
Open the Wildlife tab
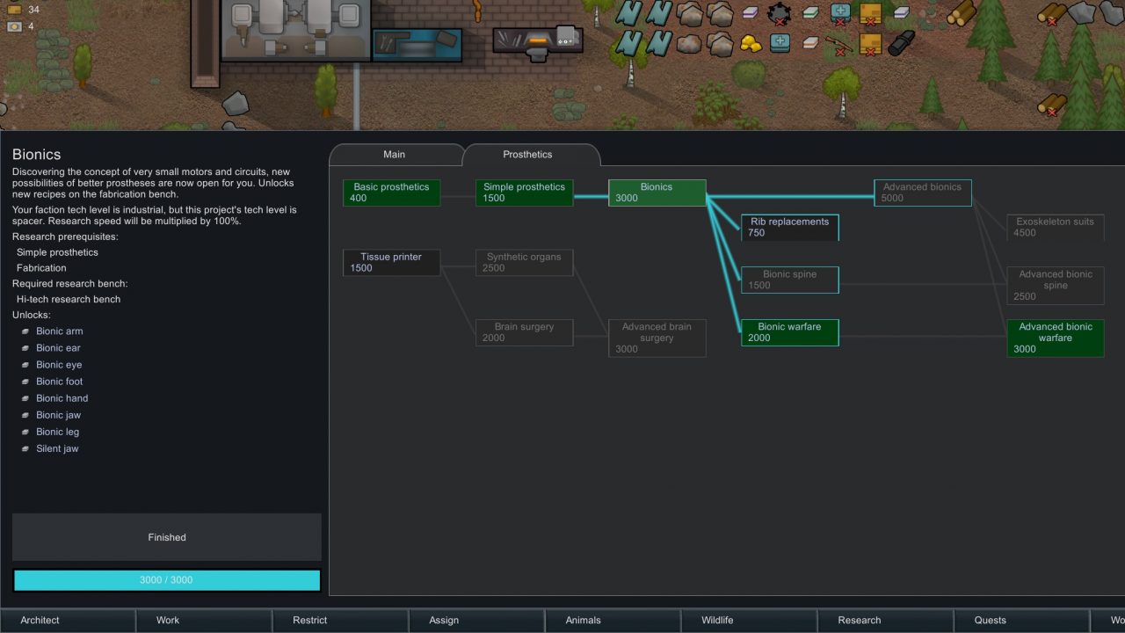pyautogui.click(x=716, y=620)
